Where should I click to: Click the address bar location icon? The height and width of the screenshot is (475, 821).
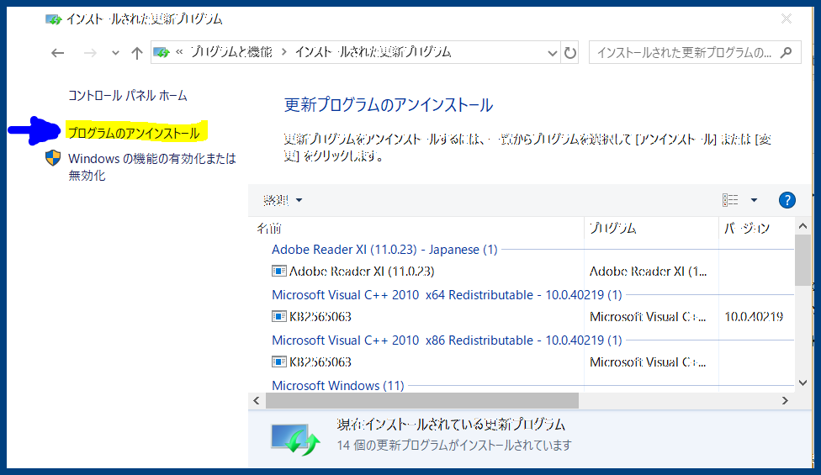(x=162, y=52)
